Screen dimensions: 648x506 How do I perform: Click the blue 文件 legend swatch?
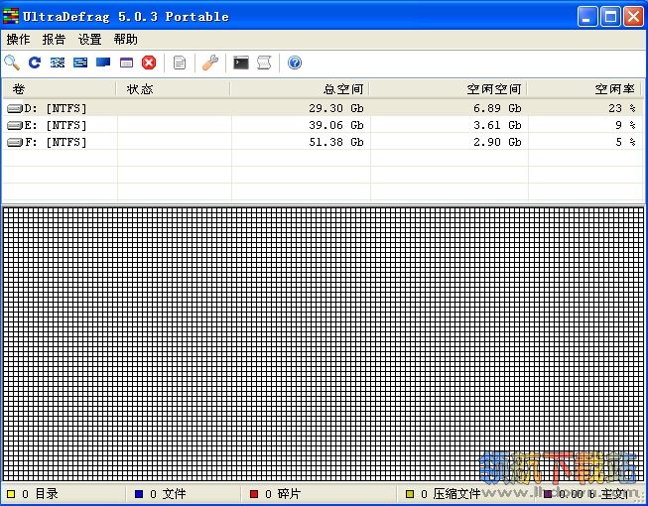tap(139, 494)
